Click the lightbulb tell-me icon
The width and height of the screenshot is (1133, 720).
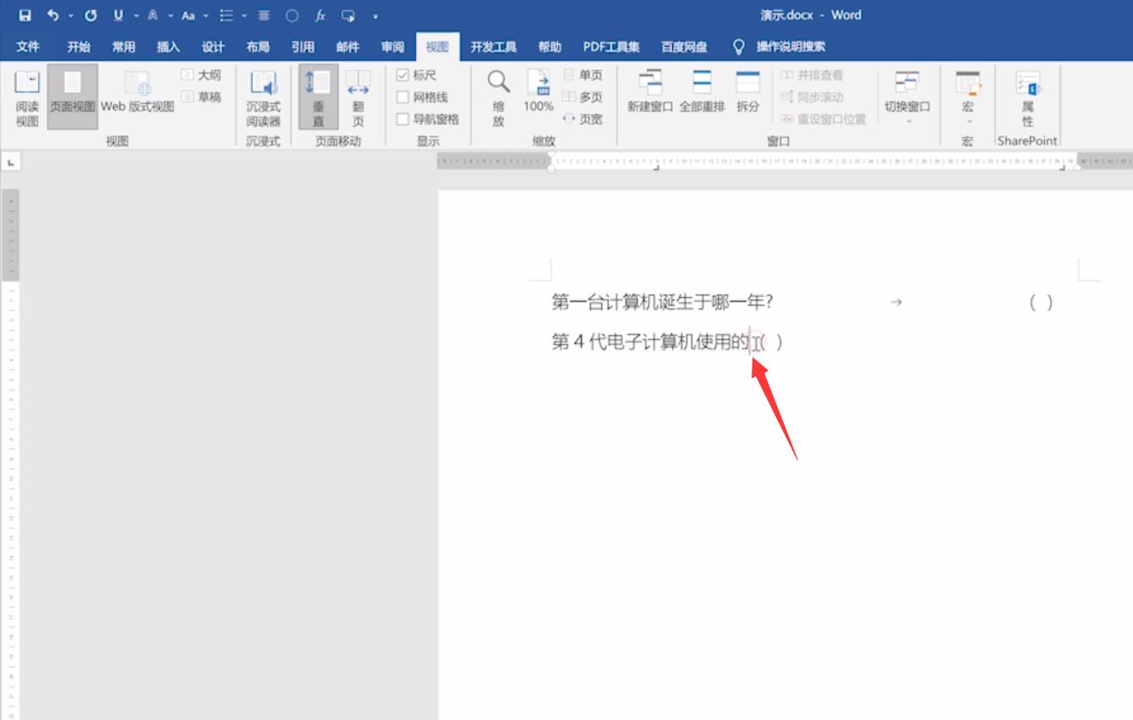pos(738,47)
